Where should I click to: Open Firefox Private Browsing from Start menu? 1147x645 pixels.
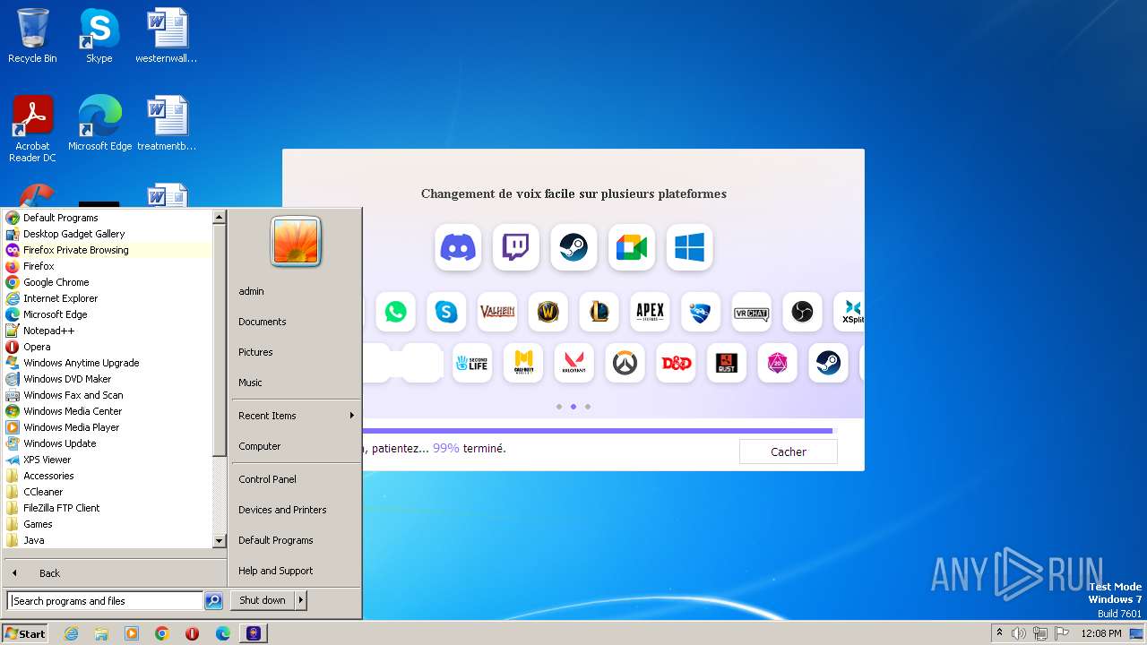pos(108,250)
